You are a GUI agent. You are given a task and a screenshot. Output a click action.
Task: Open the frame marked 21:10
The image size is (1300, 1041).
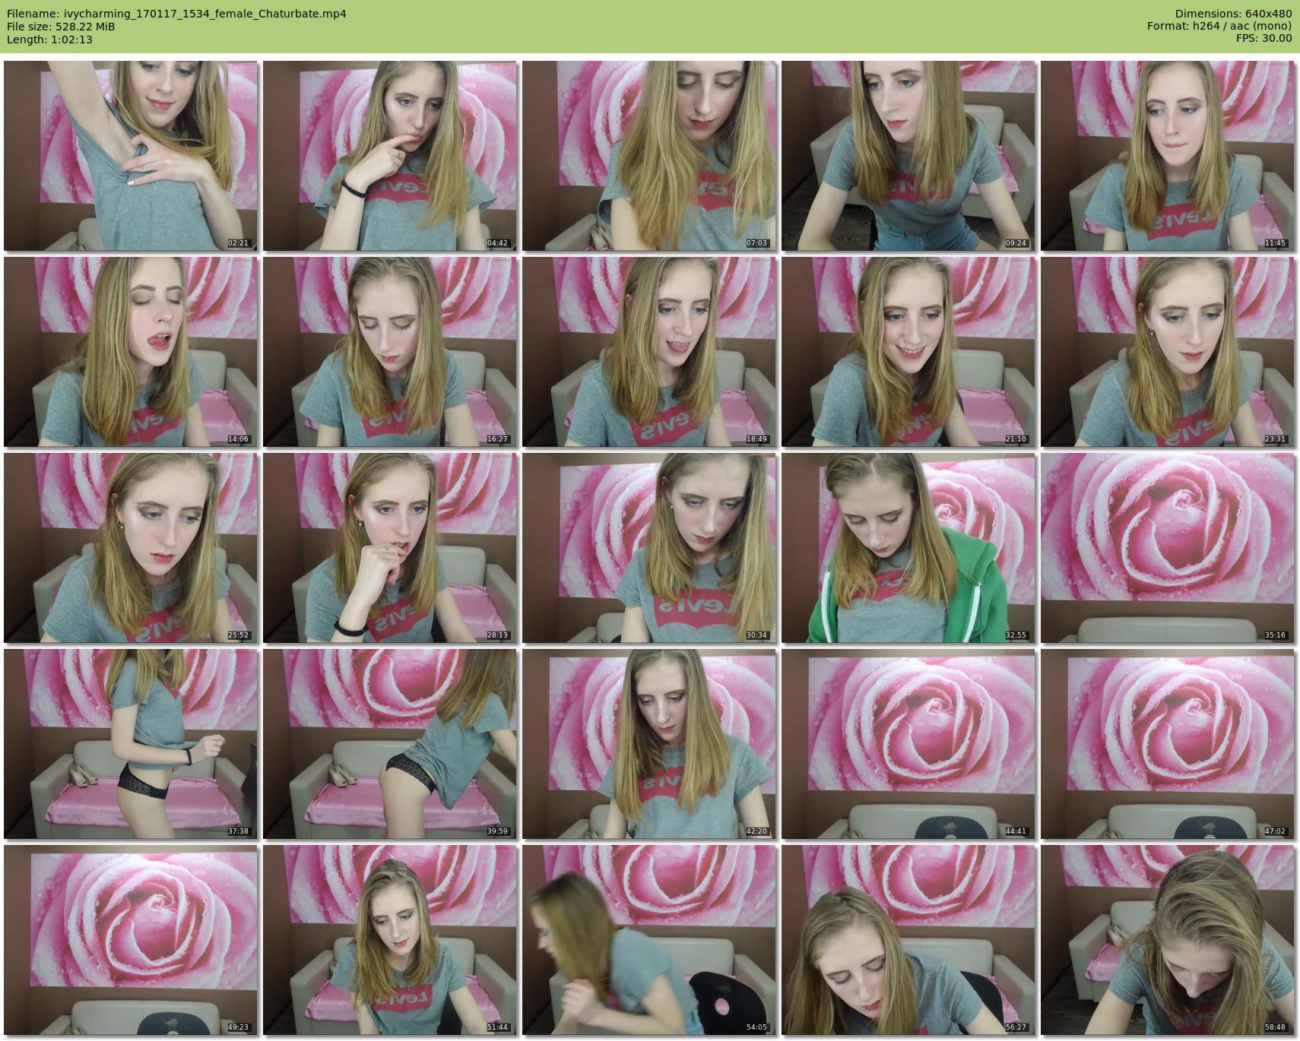pos(908,352)
